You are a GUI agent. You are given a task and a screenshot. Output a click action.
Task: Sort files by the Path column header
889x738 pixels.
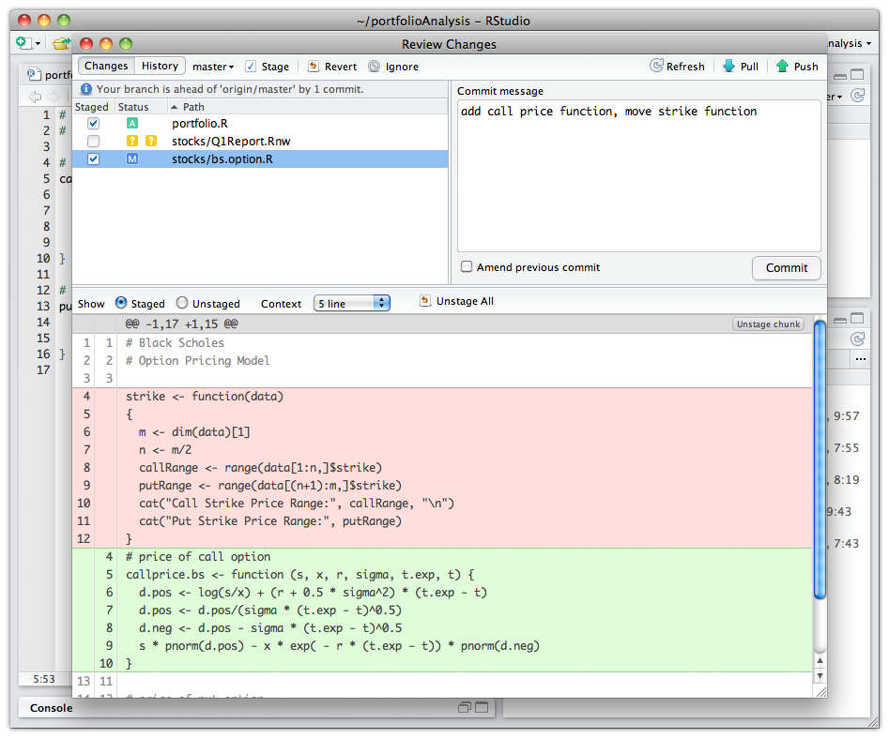(193, 107)
